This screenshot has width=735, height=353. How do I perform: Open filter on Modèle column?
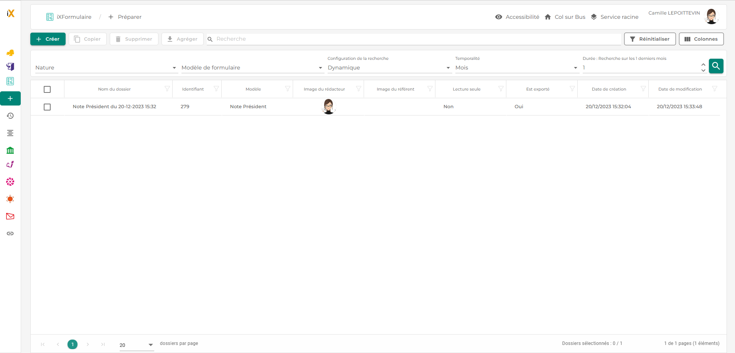(288, 89)
